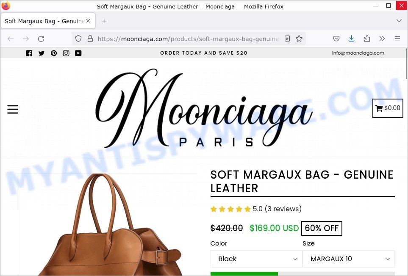This screenshot has width=408, height=276.
Task: Bookmark page with the star icon
Action: [299, 39]
